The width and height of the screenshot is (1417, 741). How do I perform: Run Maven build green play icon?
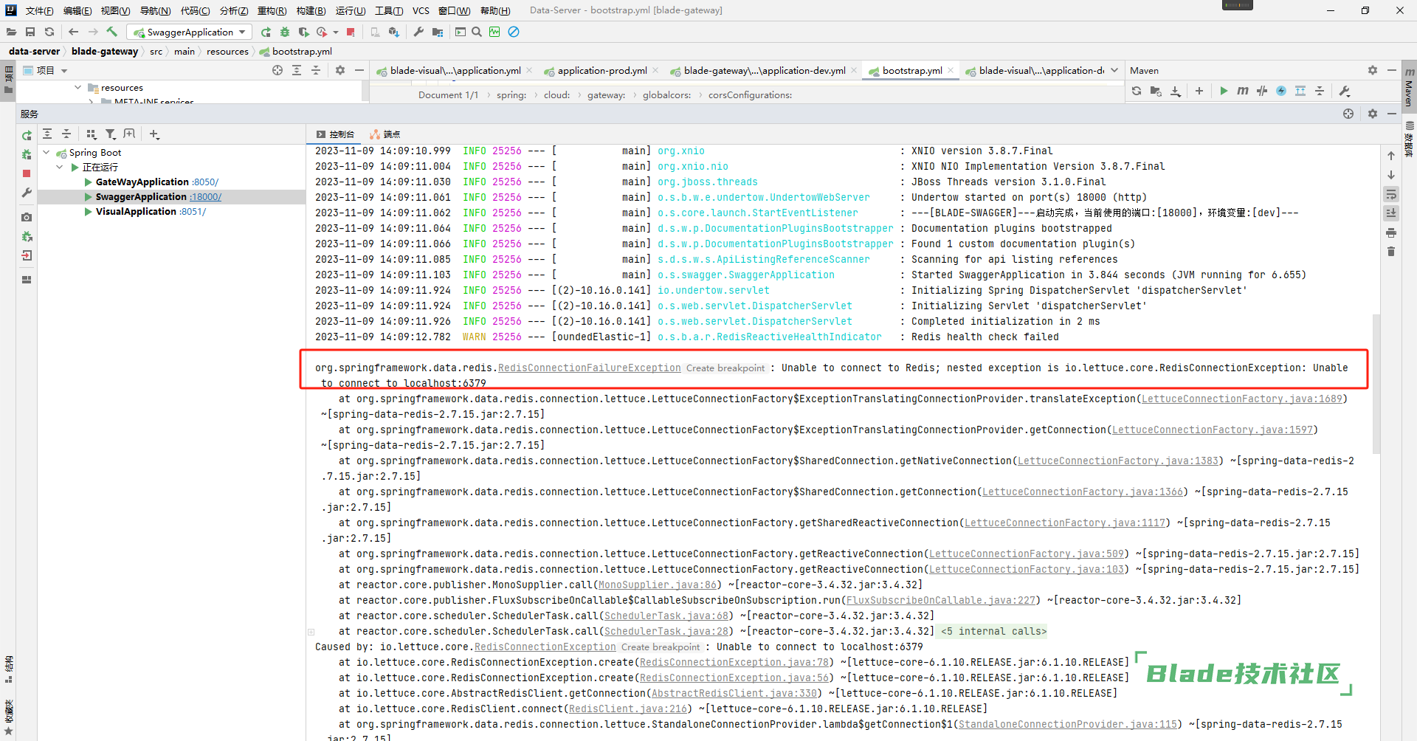tap(1224, 91)
